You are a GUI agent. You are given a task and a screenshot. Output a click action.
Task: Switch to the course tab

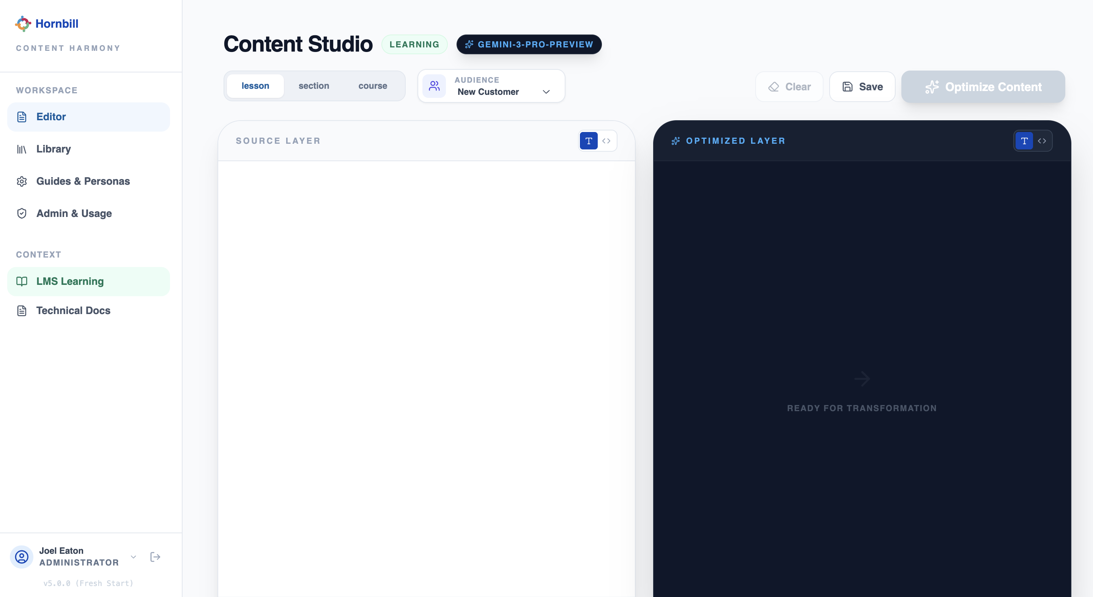[373, 86]
